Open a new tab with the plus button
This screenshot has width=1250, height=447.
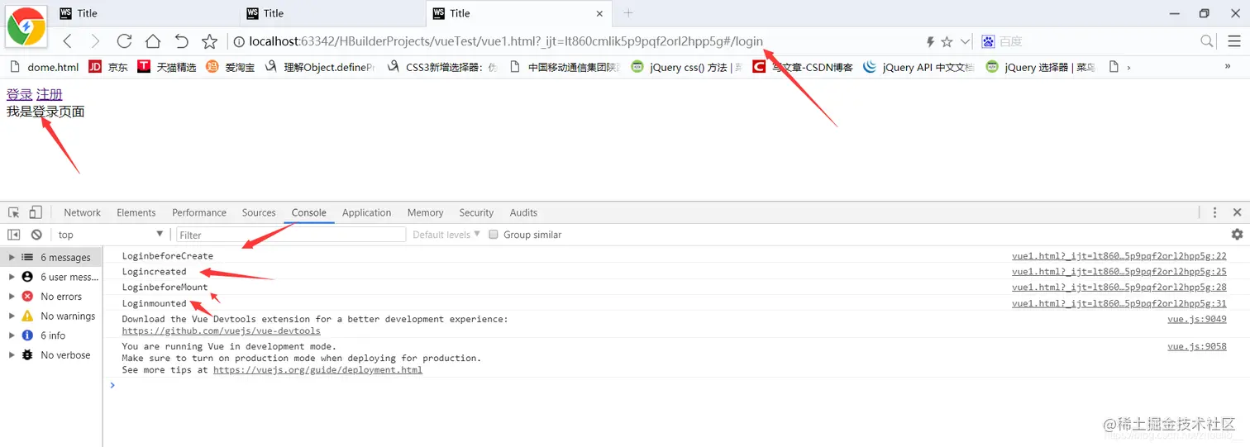click(628, 13)
